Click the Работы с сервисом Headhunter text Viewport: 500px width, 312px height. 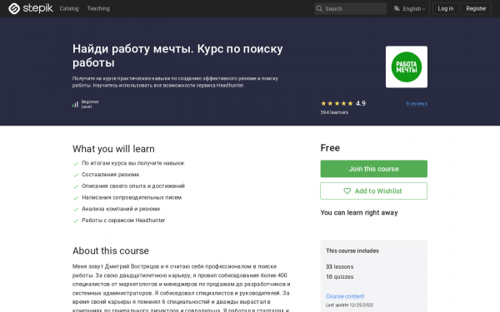click(123, 220)
